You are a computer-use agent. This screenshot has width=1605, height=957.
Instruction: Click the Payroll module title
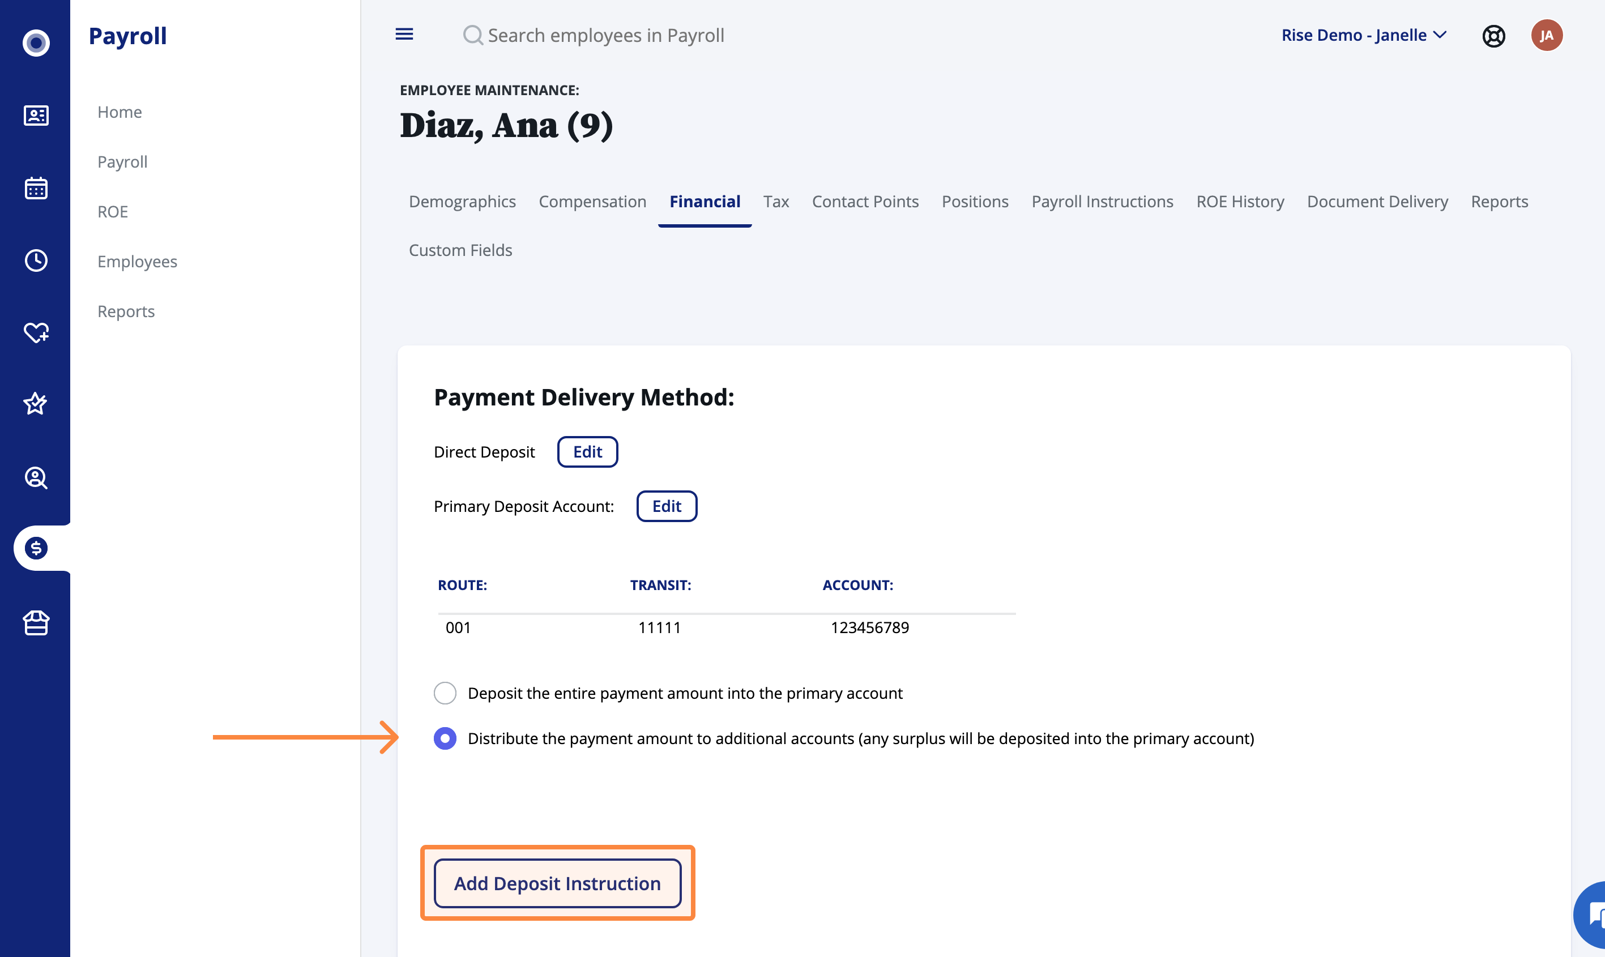(x=127, y=36)
